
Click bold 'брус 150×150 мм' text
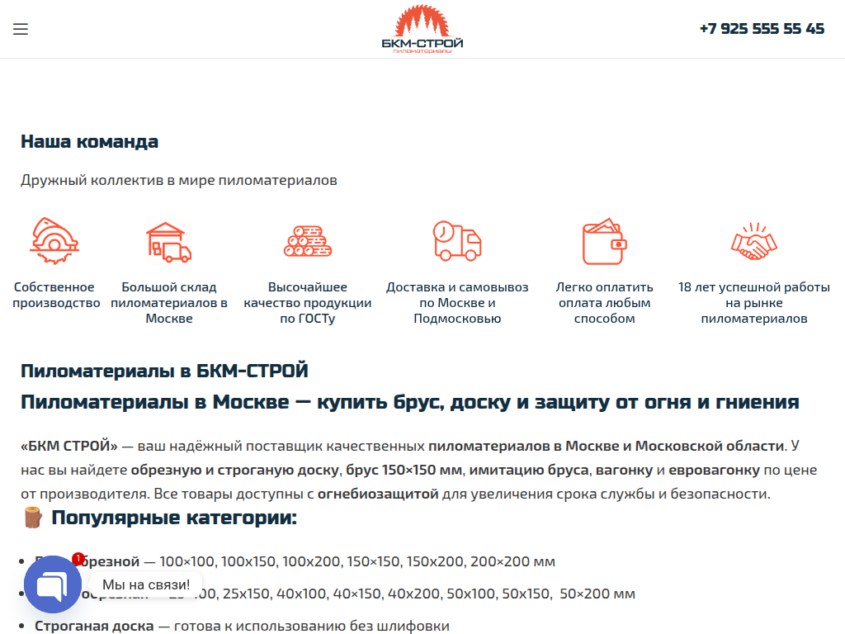point(404,470)
